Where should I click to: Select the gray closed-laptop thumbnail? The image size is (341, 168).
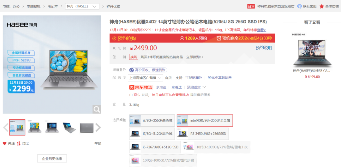coord(87,127)
